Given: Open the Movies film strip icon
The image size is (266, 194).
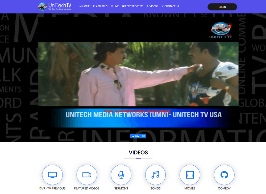Looking at the screenshot, I should pyautogui.click(x=190, y=175).
